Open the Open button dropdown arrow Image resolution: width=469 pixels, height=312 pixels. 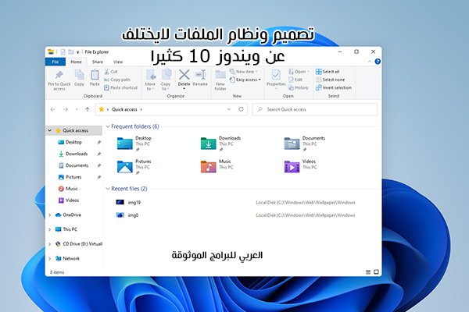click(308, 72)
